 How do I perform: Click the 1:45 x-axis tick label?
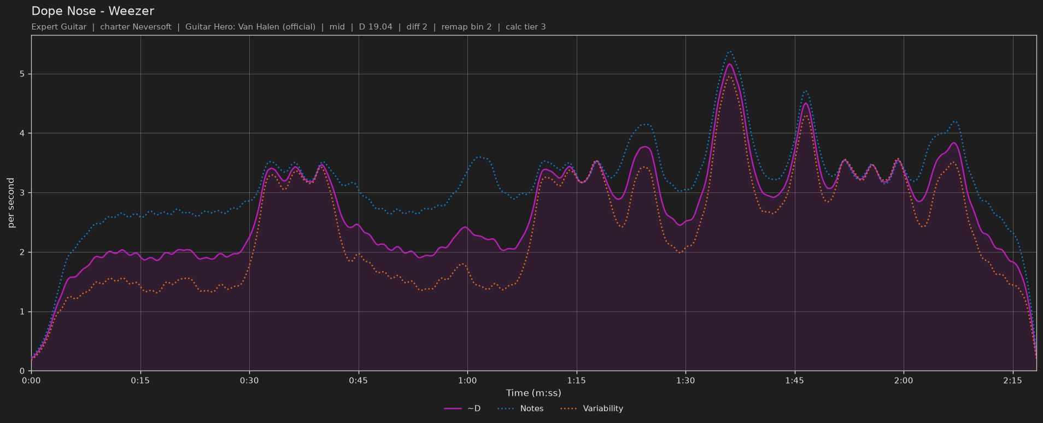[x=795, y=381]
